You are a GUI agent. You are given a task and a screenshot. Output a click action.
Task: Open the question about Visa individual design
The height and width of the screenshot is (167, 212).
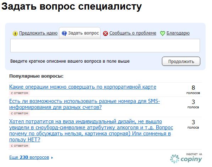coord(91,131)
